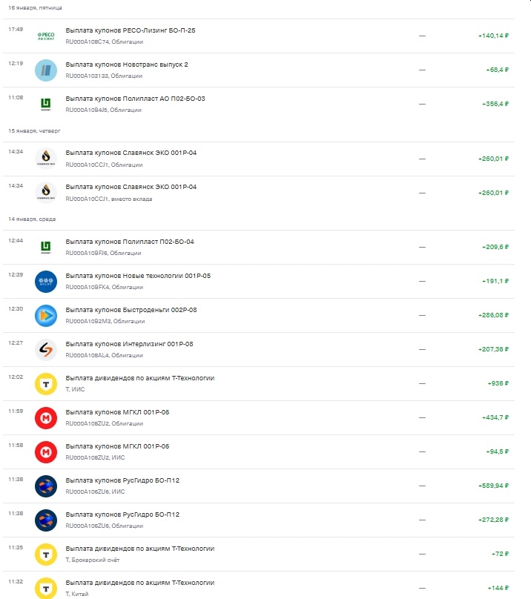Screen dimensions: 531x599
Task: Click Славянск ЭКО icon in вместо вклада row
Action: pos(46,193)
